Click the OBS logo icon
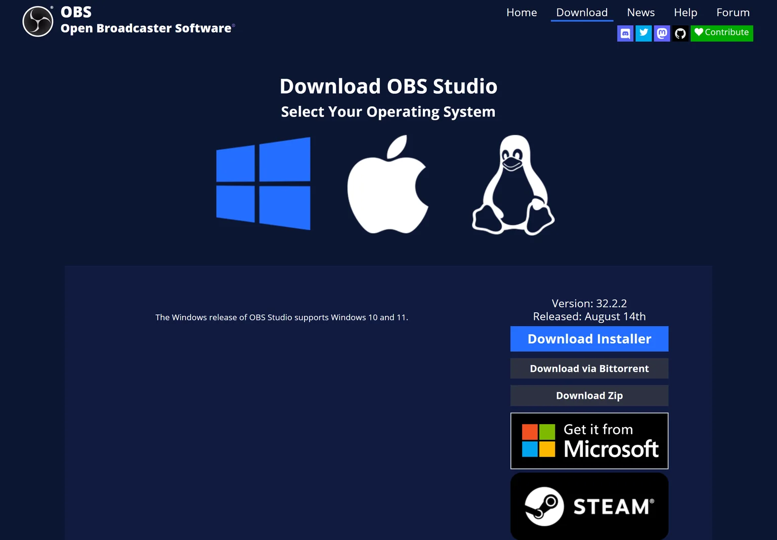Image resolution: width=777 pixels, height=540 pixels. (x=38, y=21)
